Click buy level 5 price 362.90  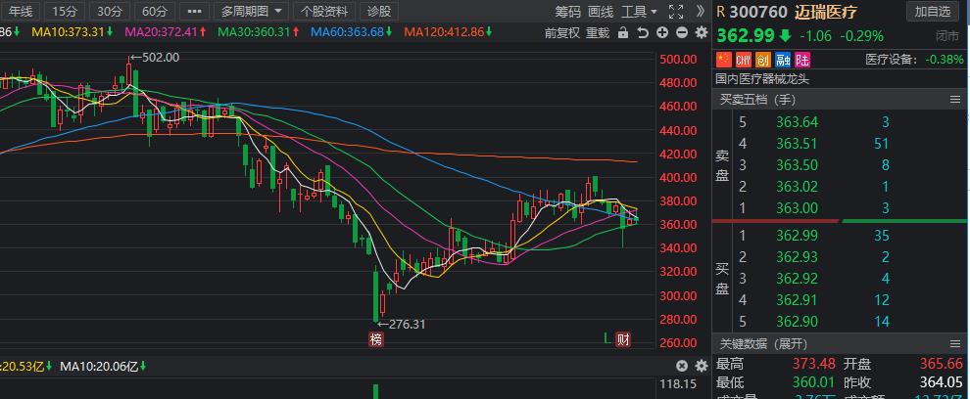[797, 322]
